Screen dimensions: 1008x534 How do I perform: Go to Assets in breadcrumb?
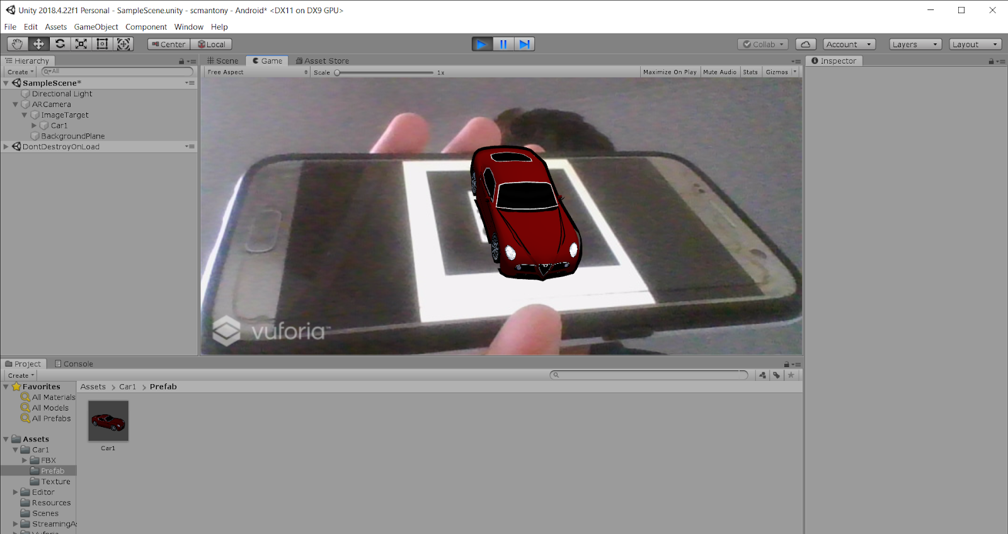[93, 387]
